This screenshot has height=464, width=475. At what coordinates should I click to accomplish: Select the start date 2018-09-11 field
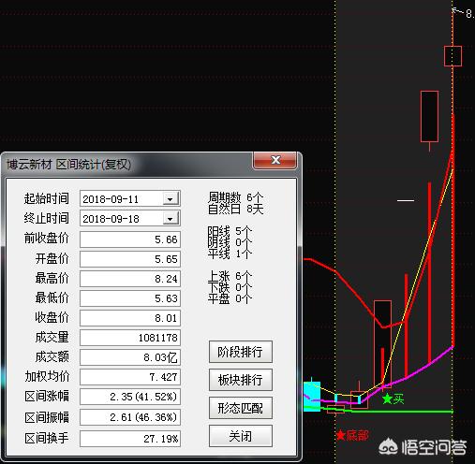pyautogui.click(x=130, y=198)
